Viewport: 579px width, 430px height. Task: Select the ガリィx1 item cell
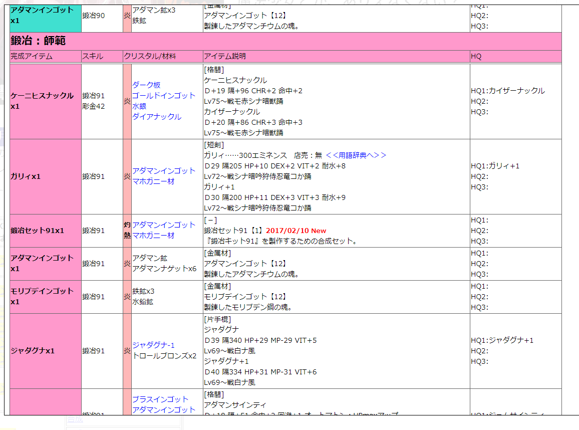click(46, 176)
